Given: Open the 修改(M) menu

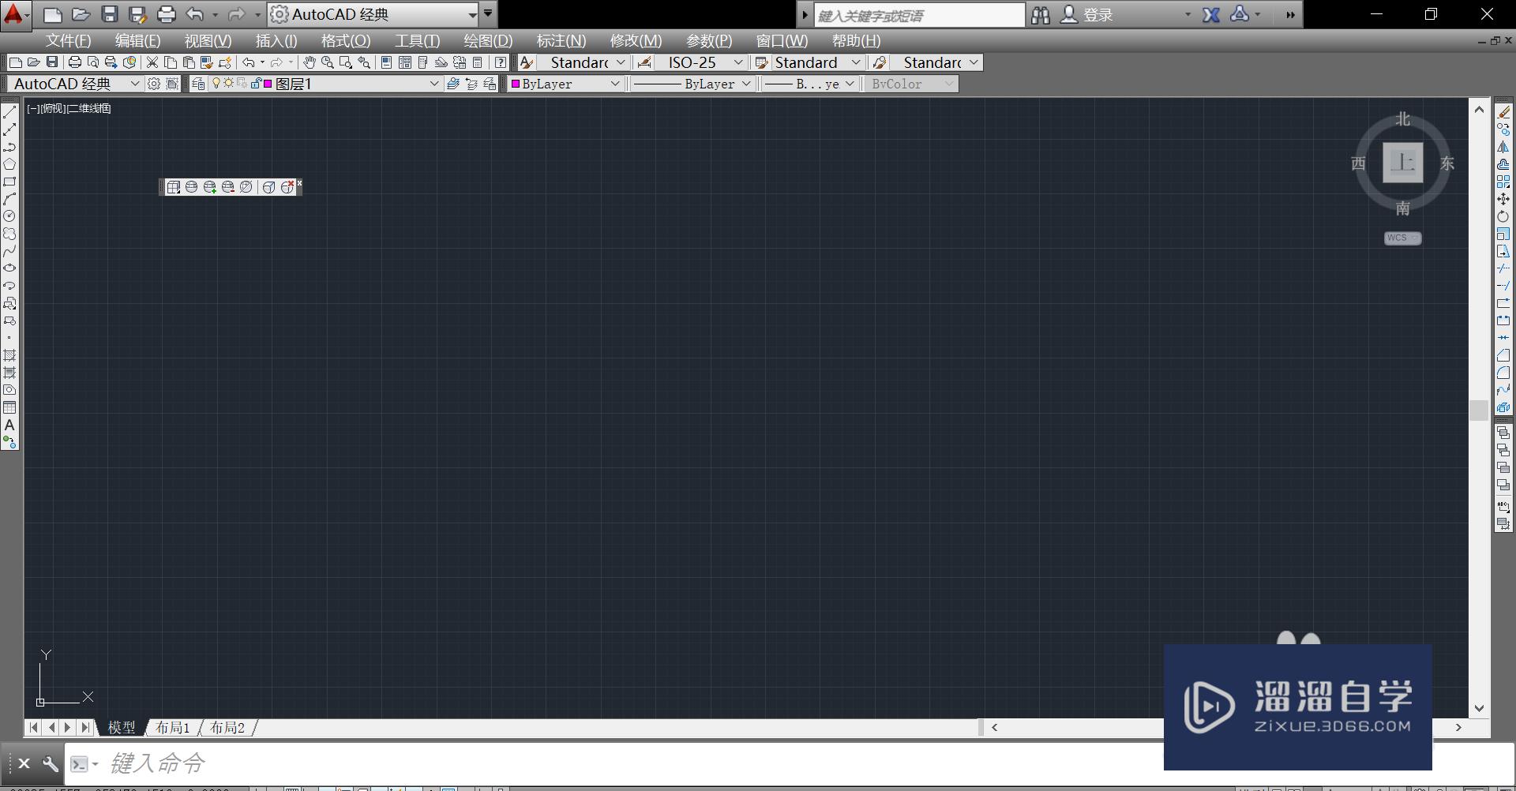Looking at the screenshot, I should [636, 41].
